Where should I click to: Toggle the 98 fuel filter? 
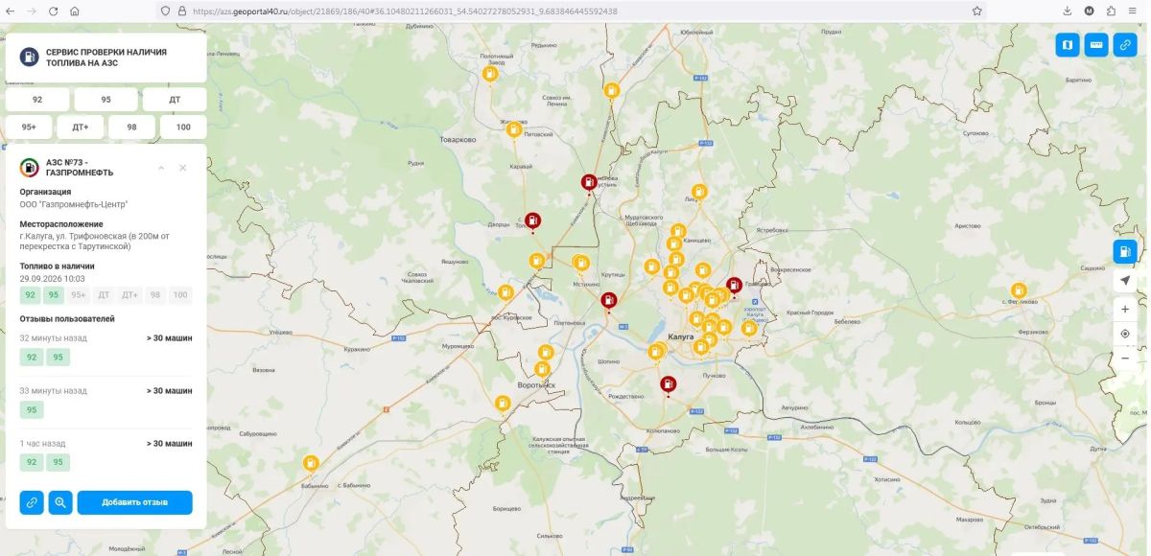131,127
